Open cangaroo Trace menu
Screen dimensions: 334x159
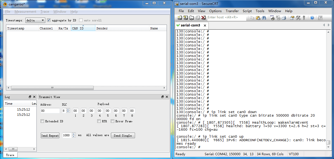(x=45, y=12)
